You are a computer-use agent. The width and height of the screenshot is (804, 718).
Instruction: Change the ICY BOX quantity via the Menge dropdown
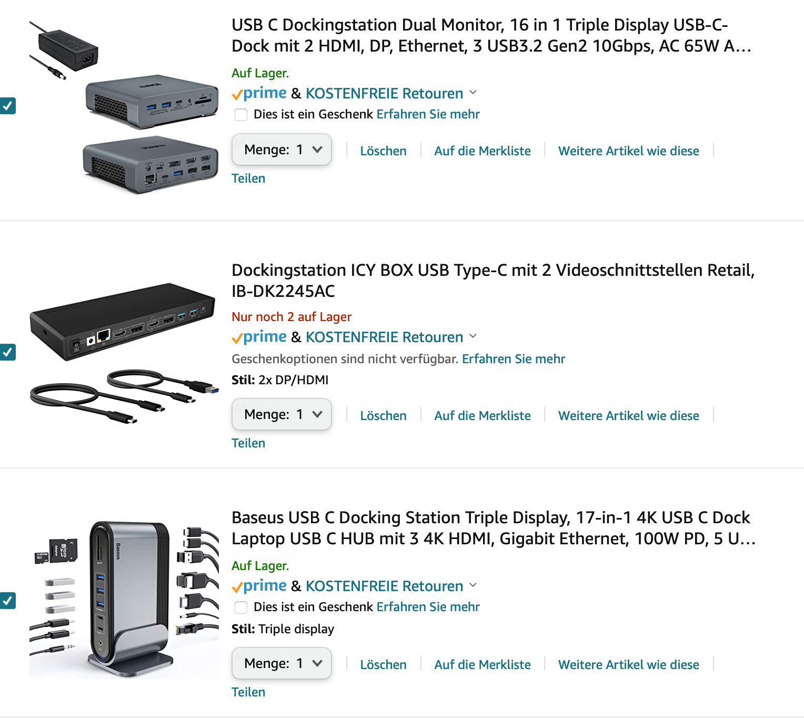point(282,414)
